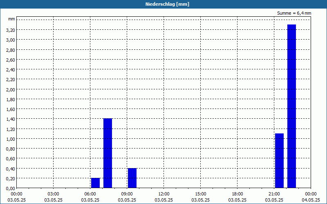Click the 0,00 y-axis value
The image size is (327, 204).
[x=11, y=188]
